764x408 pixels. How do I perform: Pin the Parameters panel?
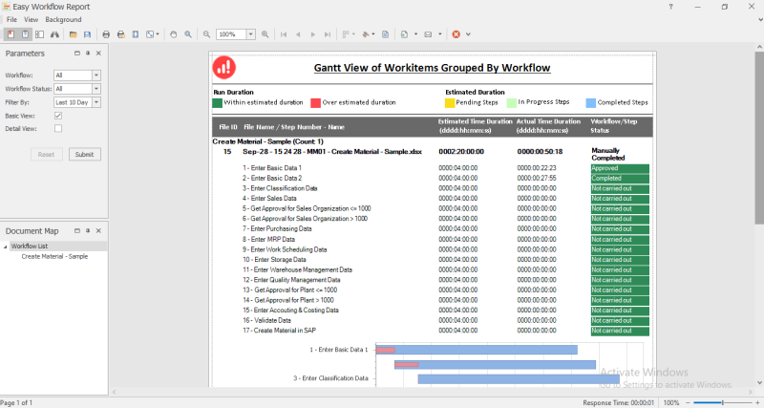pos(87,54)
